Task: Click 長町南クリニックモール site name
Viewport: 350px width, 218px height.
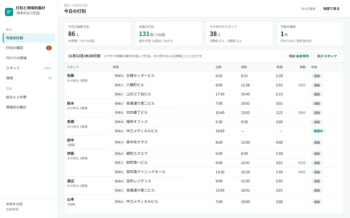Action: pyautogui.click(x=146, y=172)
